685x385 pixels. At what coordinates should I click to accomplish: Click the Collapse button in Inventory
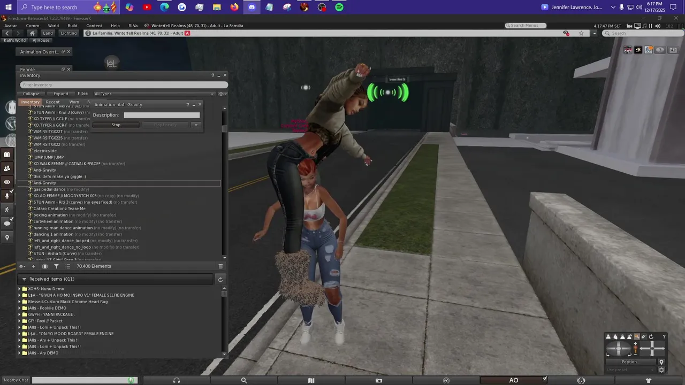click(x=31, y=94)
